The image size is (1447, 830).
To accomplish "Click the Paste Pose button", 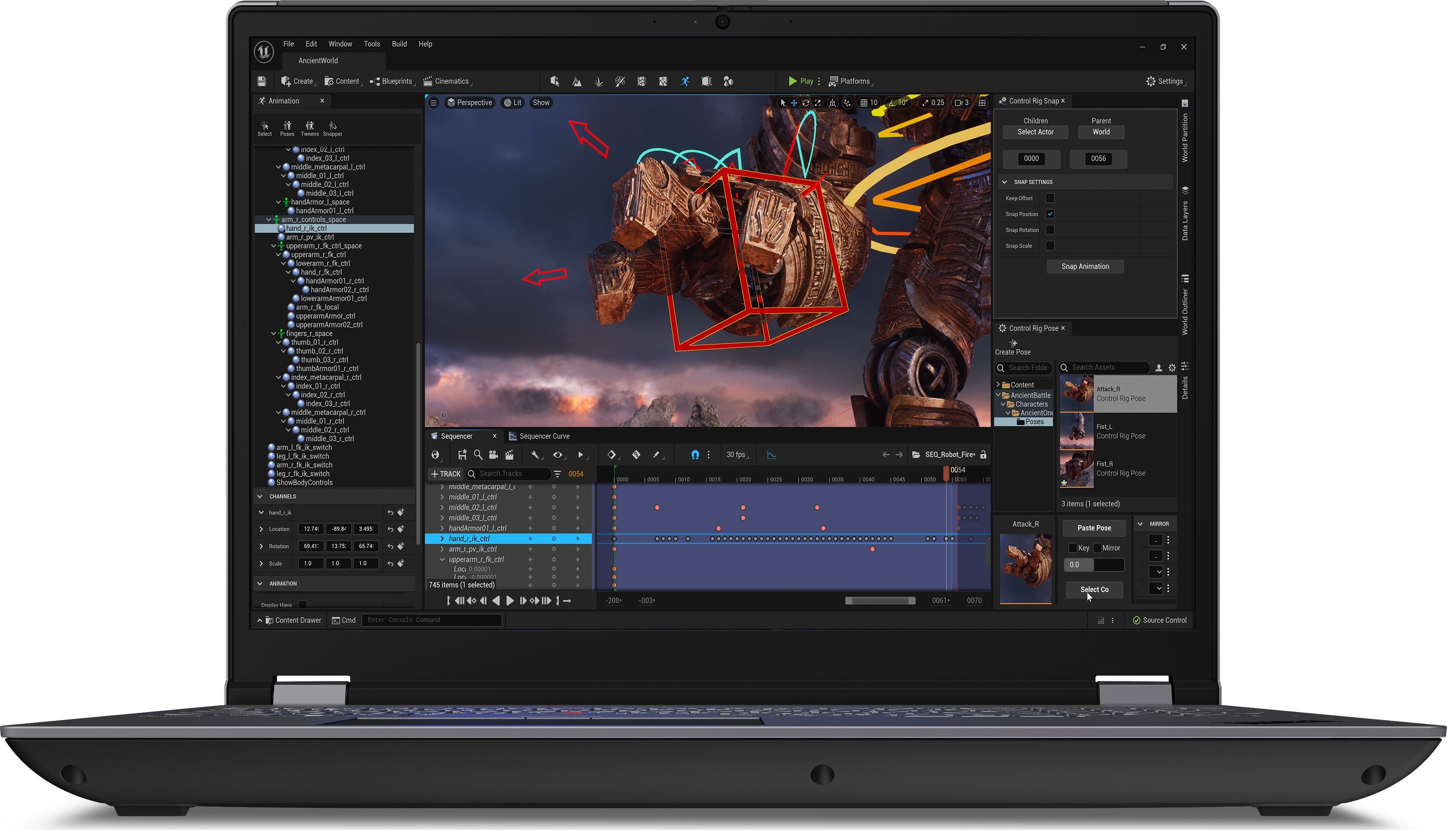I will click(1094, 529).
